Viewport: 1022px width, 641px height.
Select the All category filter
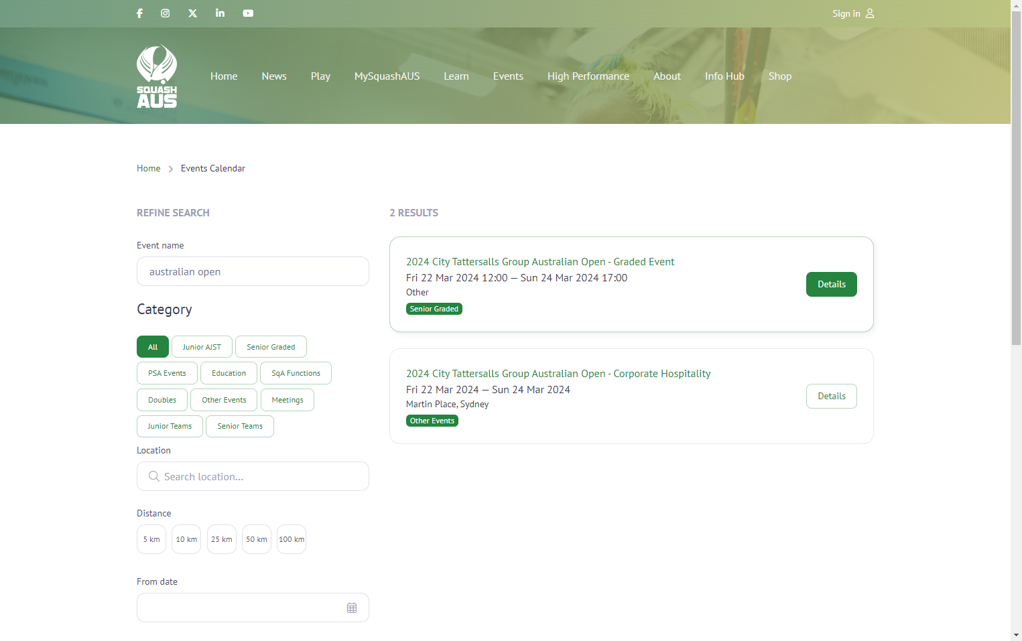click(x=153, y=347)
